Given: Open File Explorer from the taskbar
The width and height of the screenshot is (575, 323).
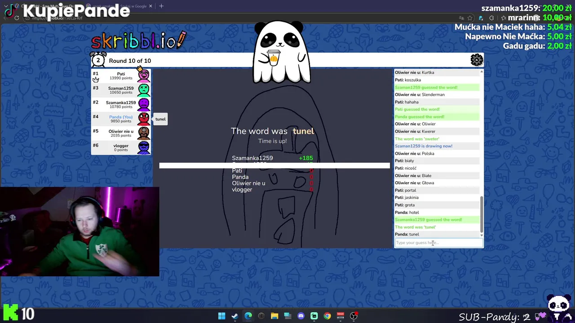Looking at the screenshot, I should point(274,316).
